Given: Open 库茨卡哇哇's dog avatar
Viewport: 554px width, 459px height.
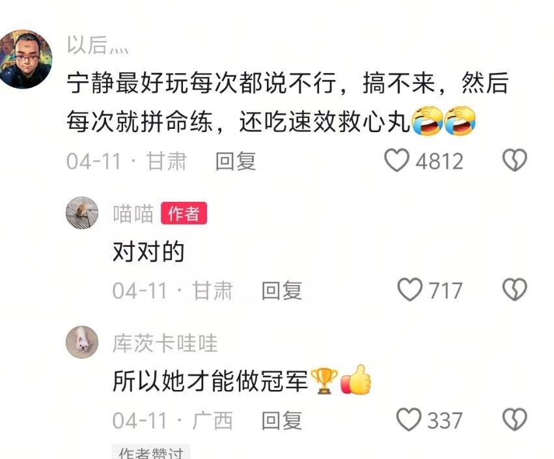Looking at the screenshot, I should (82, 342).
